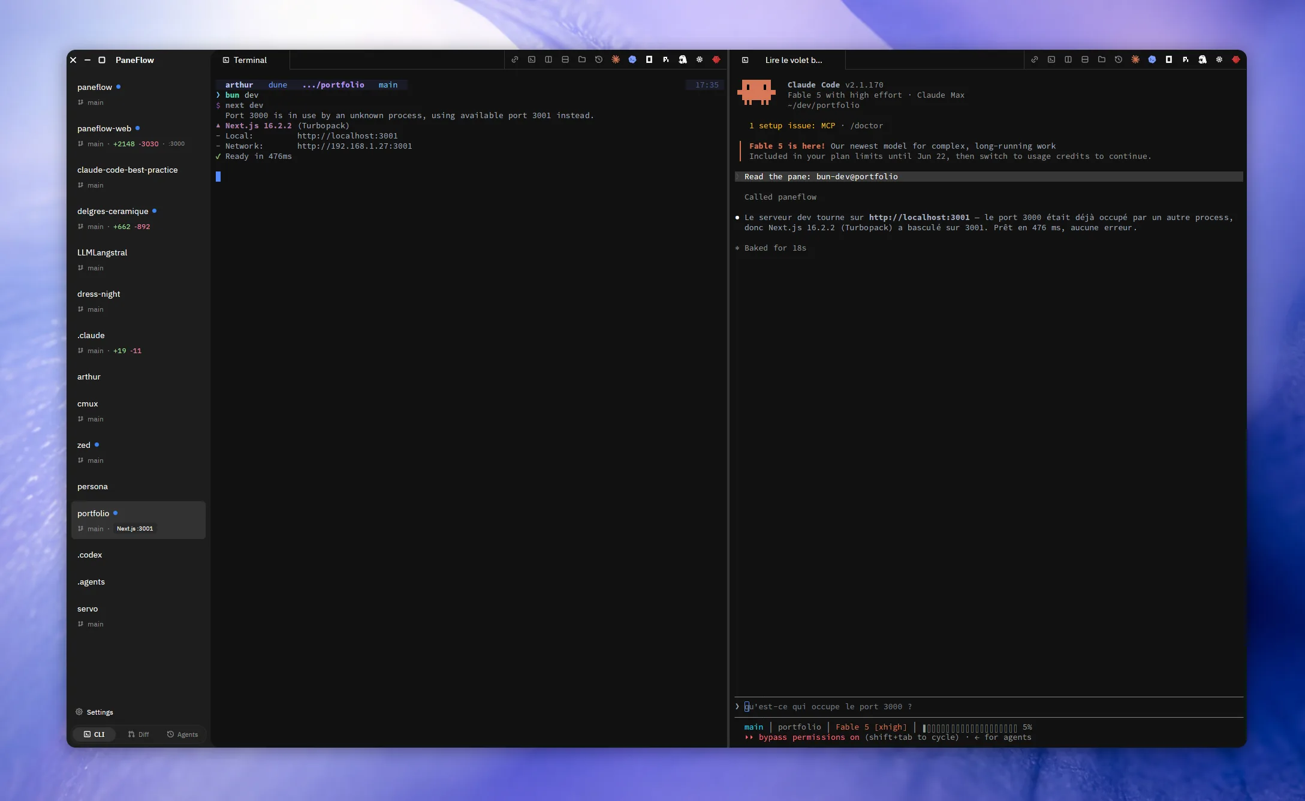Select the portfolio workspace
1305x801 pixels.
(x=138, y=520)
